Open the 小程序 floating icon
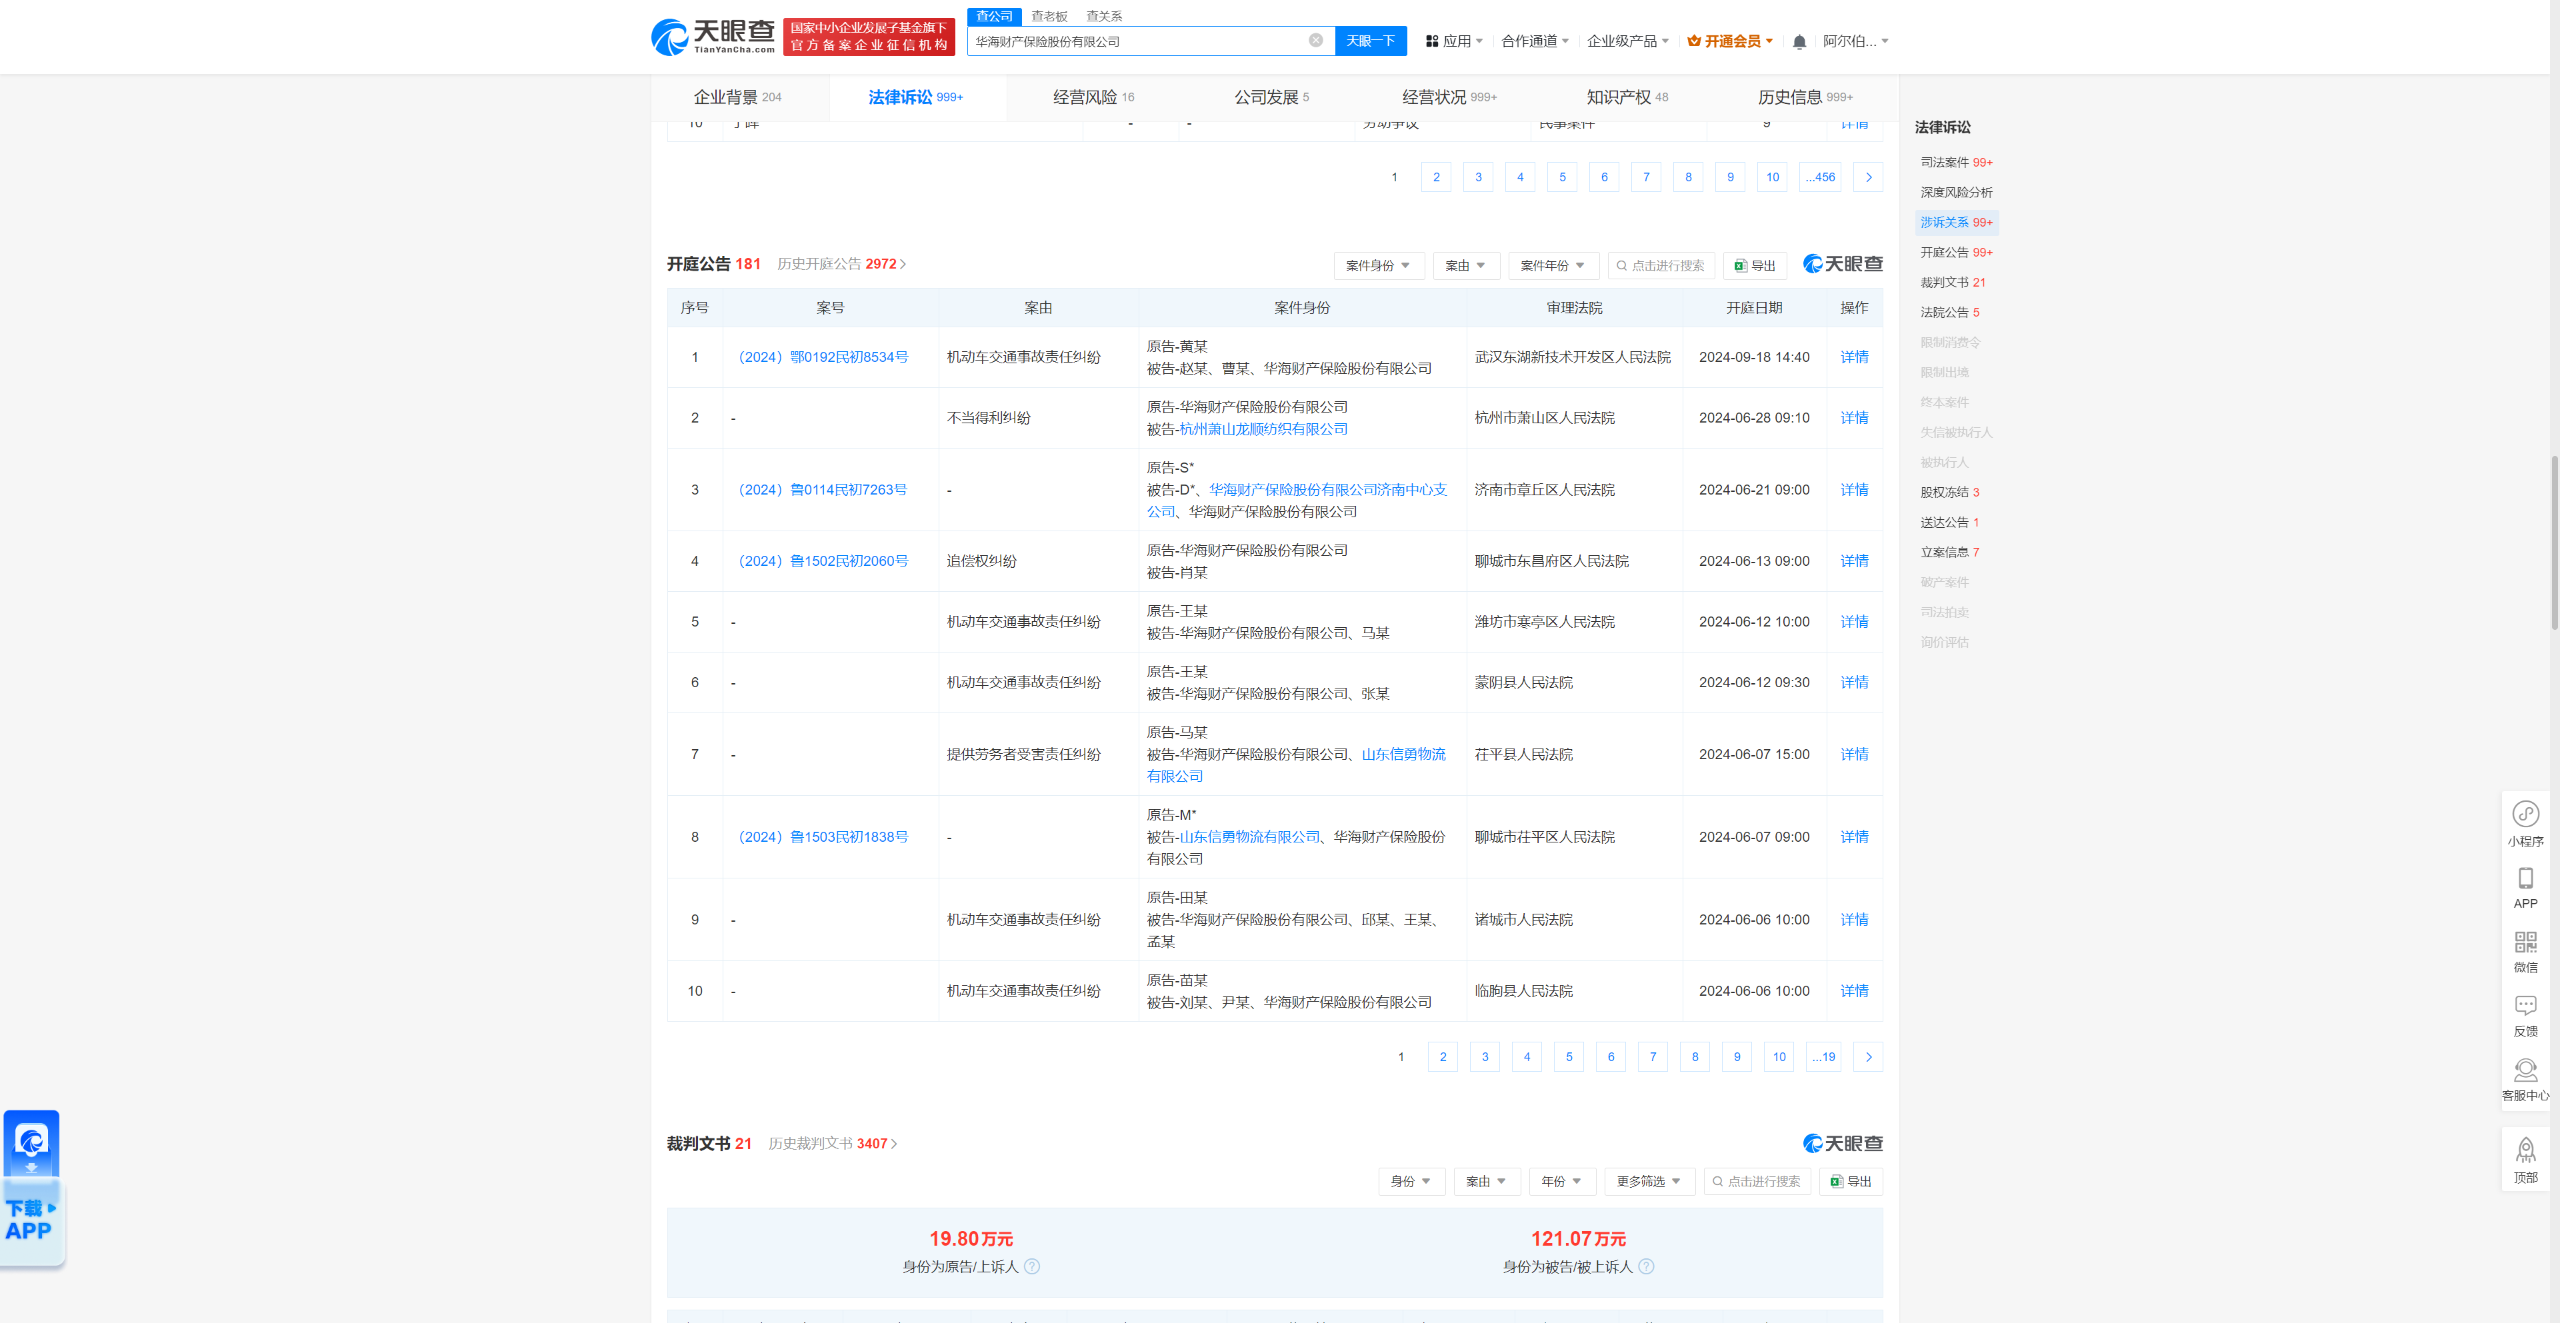Screen dimensions: 2560x1323 click(2525, 814)
